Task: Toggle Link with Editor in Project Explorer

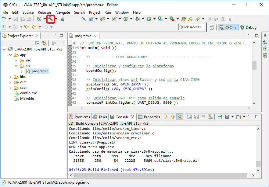Action: point(44,43)
